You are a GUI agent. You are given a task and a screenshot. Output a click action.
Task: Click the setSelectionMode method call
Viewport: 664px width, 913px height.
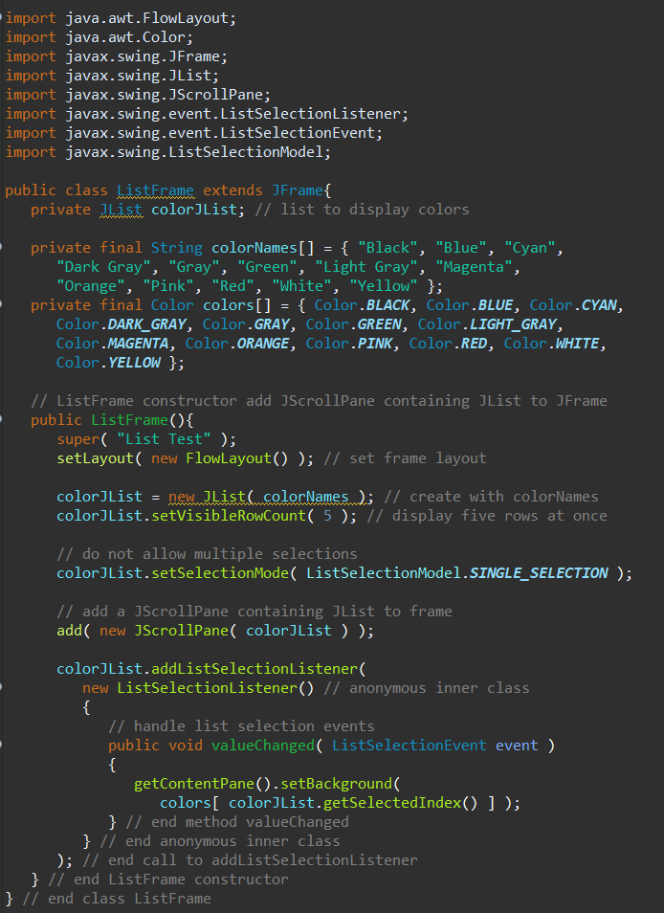click(x=219, y=573)
